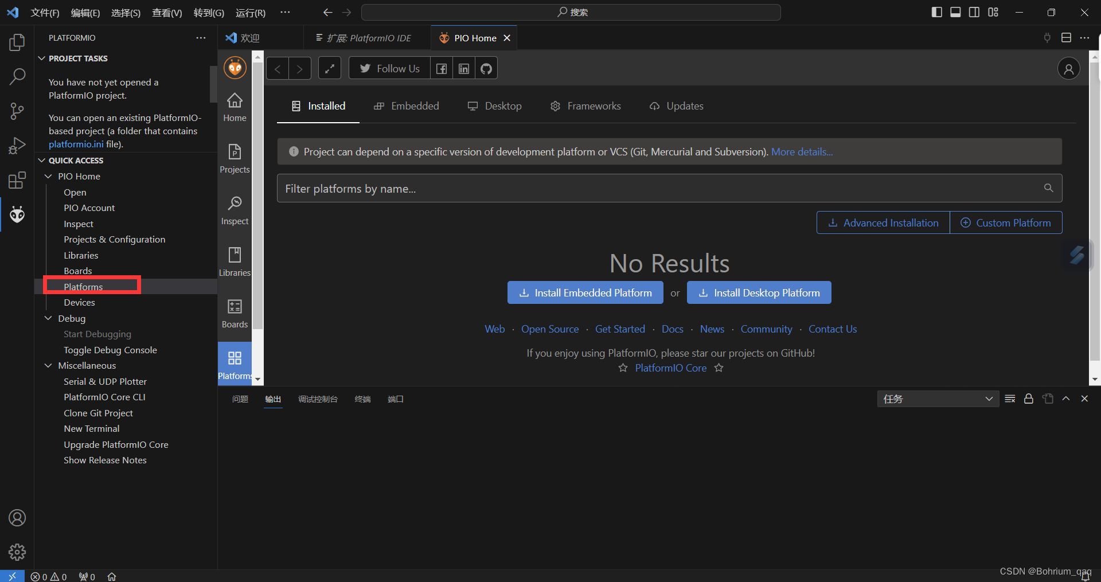Click the filter platforms search magnifier
1101x582 pixels.
point(1048,188)
